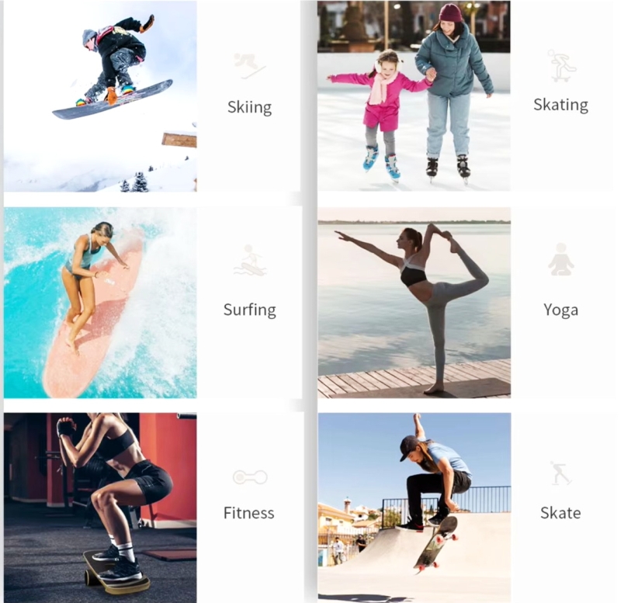The height and width of the screenshot is (603, 621).
Task: Click the surfer icon above Surfing
Action: pyautogui.click(x=249, y=261)
